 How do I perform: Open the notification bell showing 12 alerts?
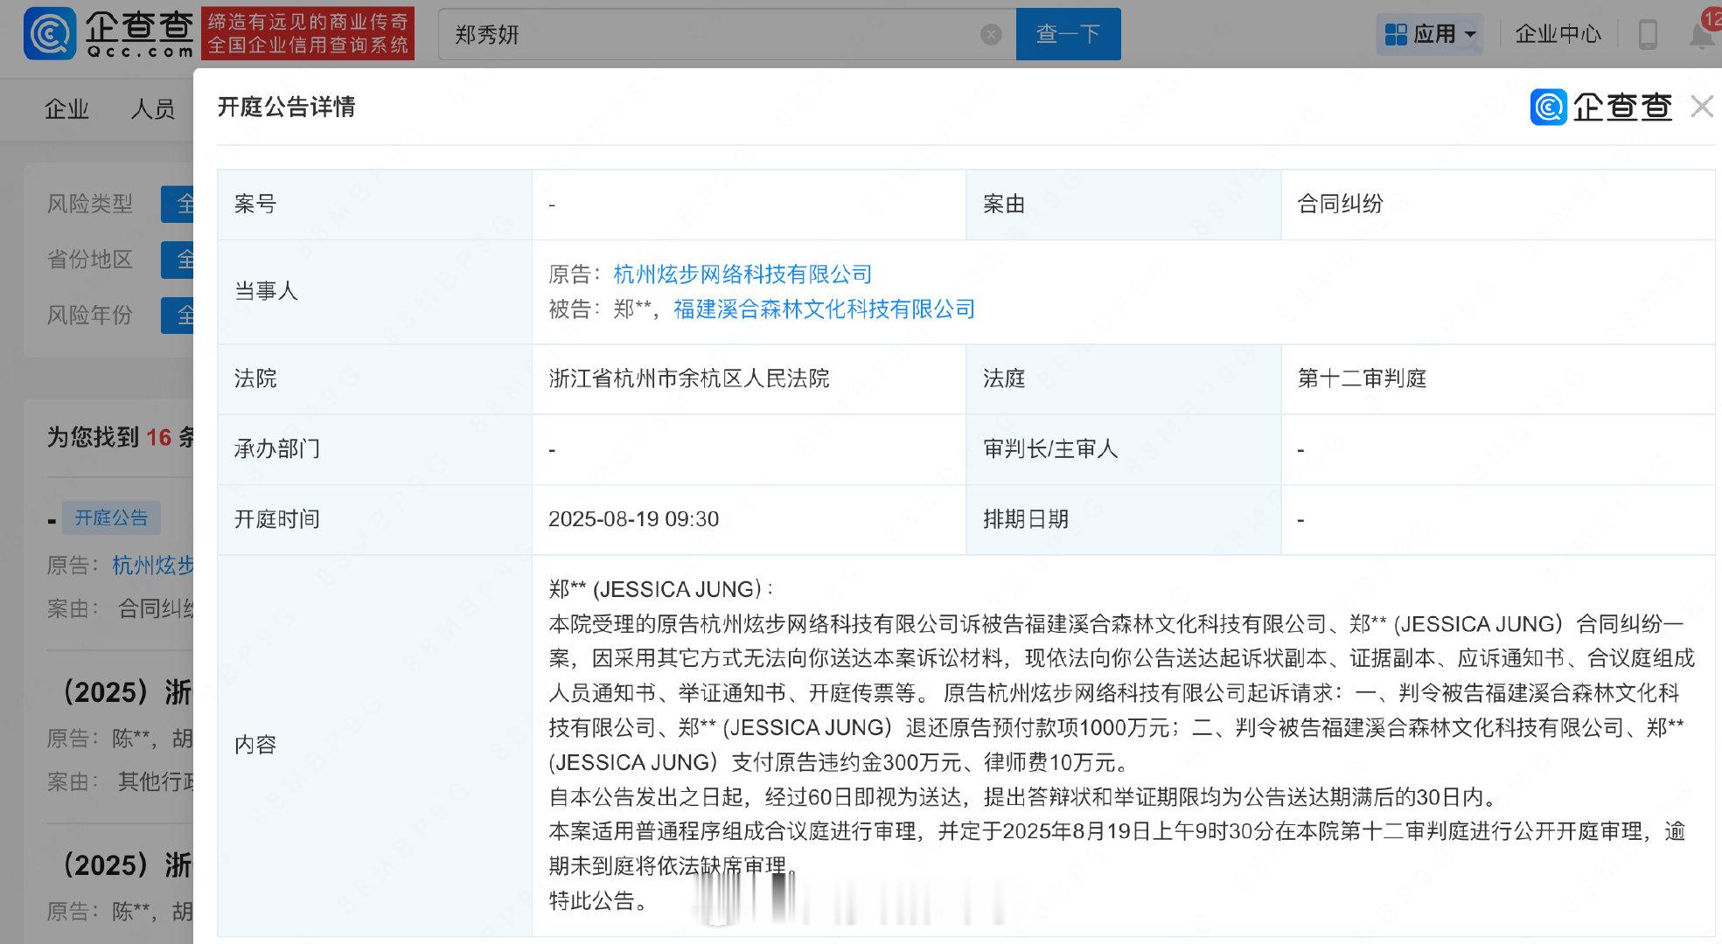(x=1700, y=35)
